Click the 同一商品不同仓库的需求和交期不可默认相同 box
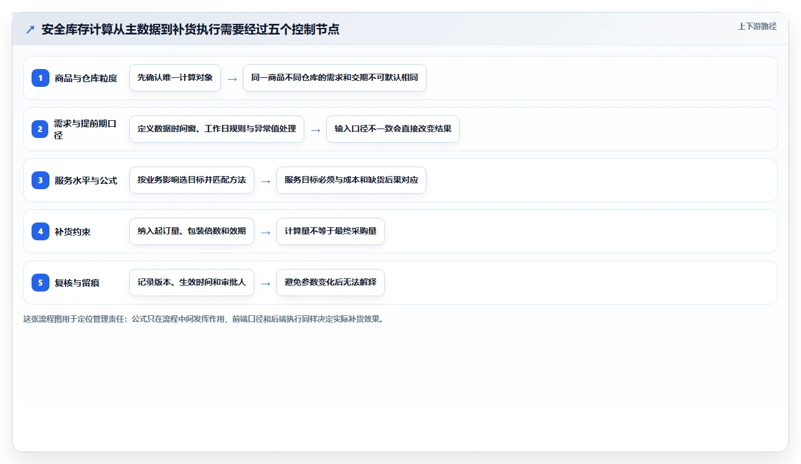 (x=335, y=78)
